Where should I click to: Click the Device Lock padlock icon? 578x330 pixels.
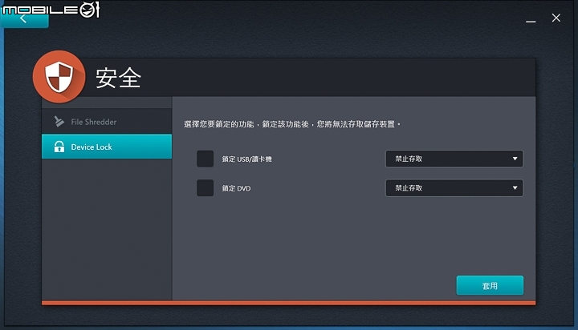click(59, 147)
